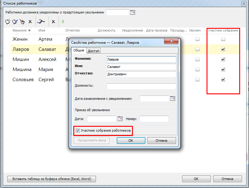The image size is (249, 188).
Task: Click the delete worker bin icon
Action: tap(22, 21)
